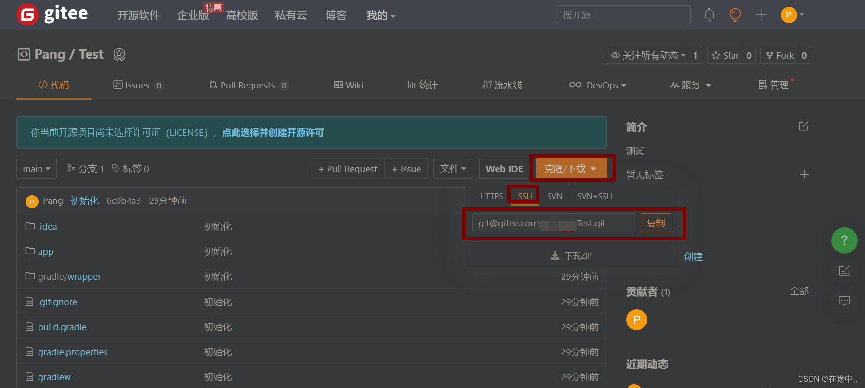Open the watch 关注所有动态 dropdown
Screen dimensions: 865x388
click(x=648, y=55)
